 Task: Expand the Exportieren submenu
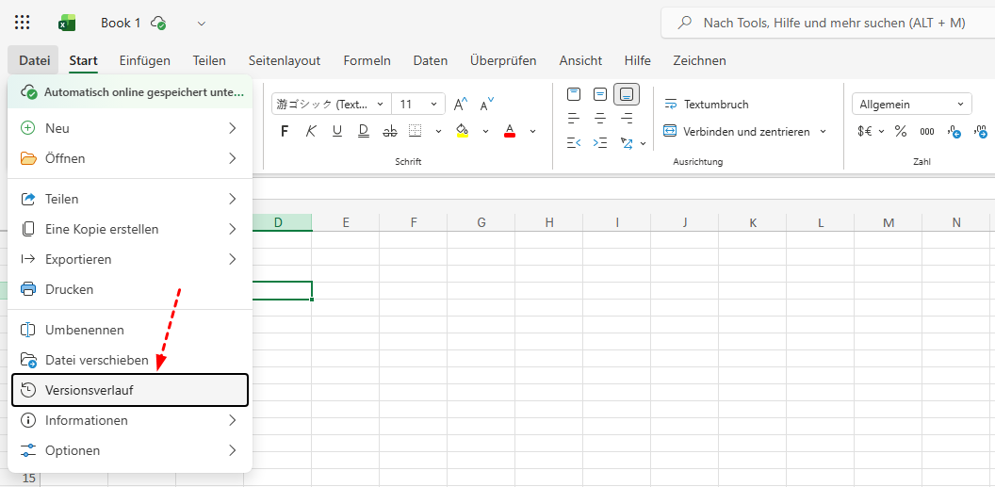(129, 259)
